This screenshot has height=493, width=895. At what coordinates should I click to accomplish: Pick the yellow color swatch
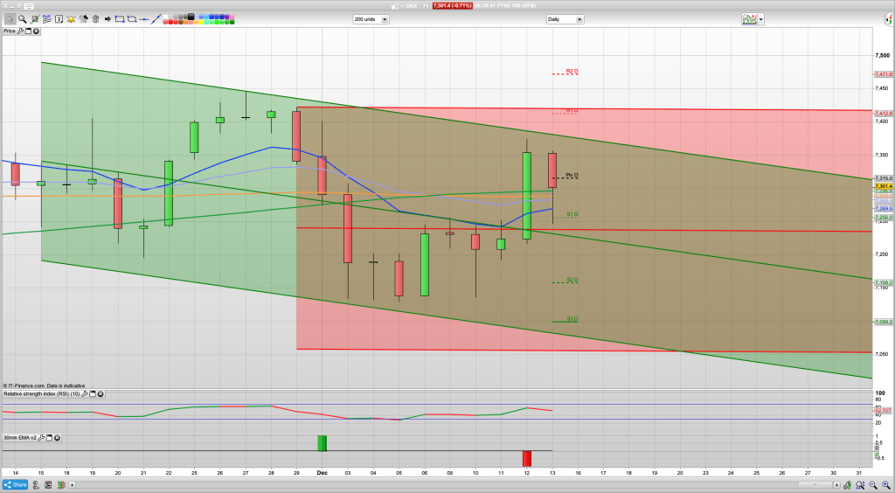coord(202,22)
